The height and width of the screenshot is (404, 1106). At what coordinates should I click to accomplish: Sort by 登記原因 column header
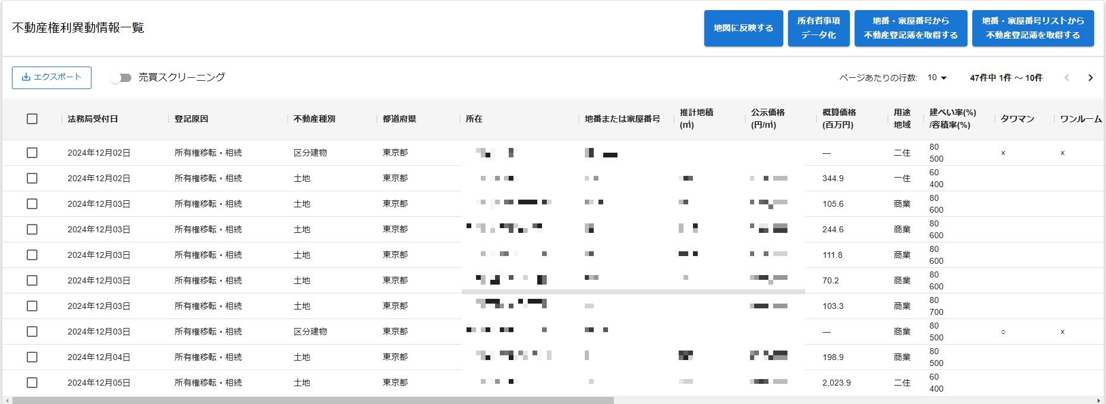point(191,119)
